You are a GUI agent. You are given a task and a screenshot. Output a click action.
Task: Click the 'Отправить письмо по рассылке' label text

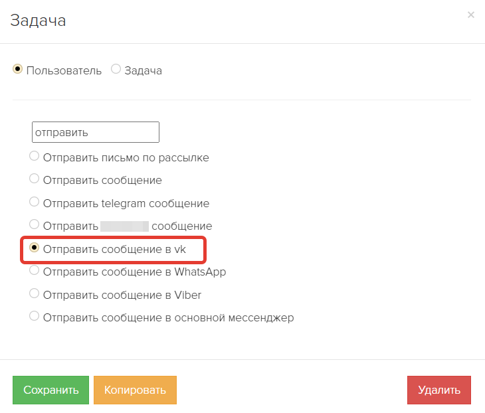[x=126, y=158]
